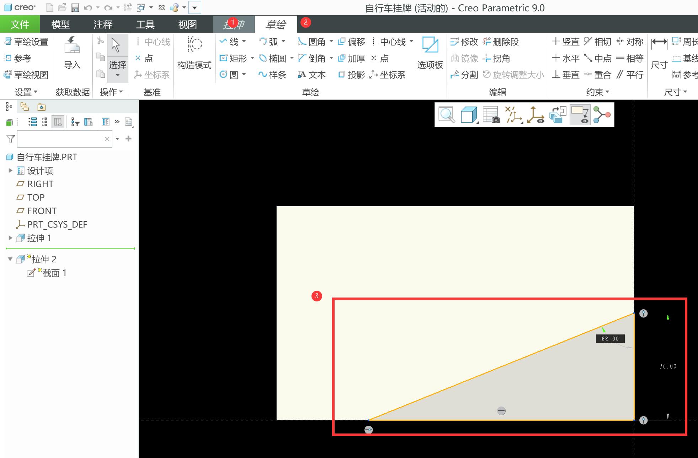Viewport: 698px width, 458px height.
Task: Click the Delete Segment (删除段) tool
Action: pyautogui.click(x=501, y=42)
